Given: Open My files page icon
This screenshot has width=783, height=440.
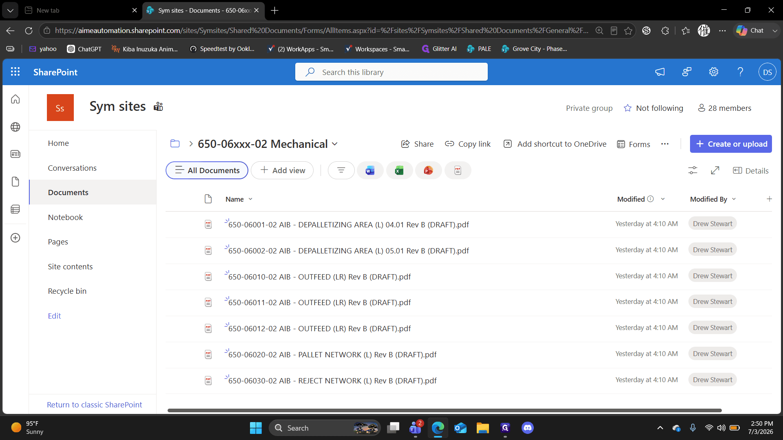Looking at the screenshot, I should [15, 182].
